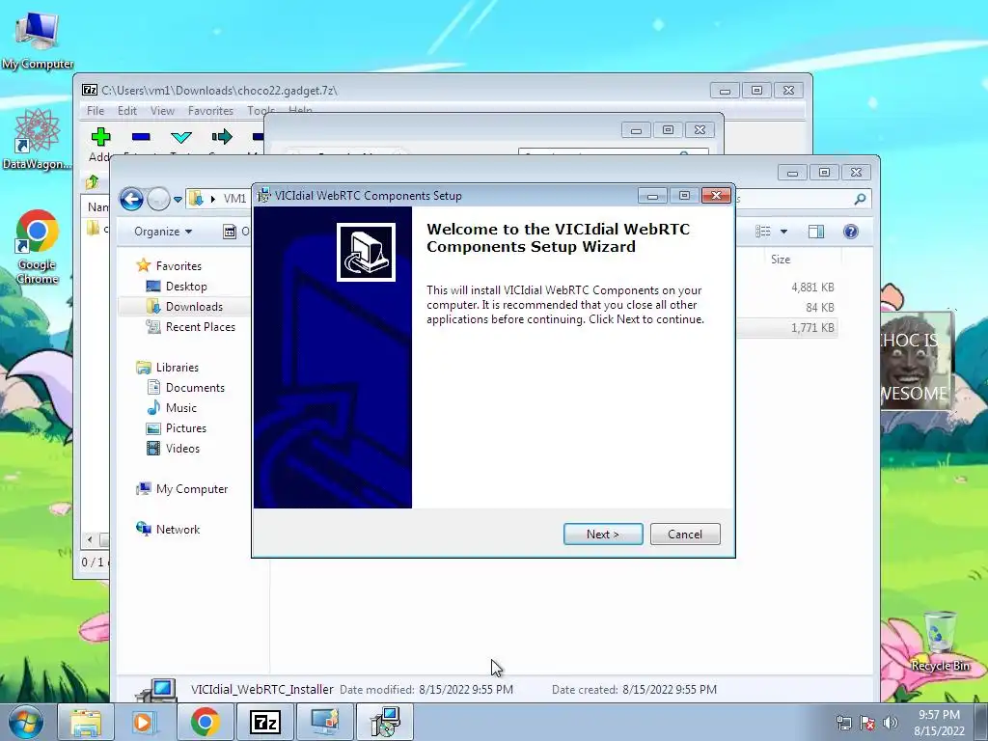Click the taskbar clock showing 9:57 PM

click(939, 722)
